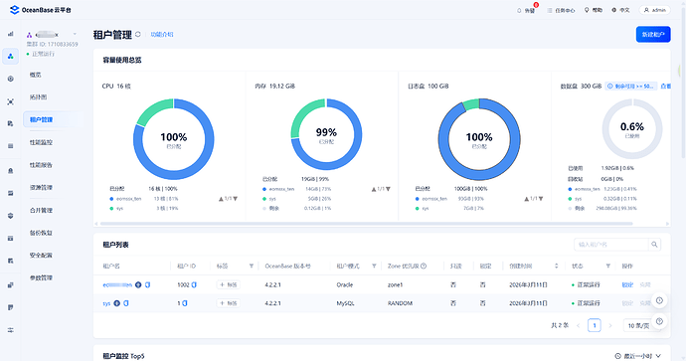Sort by 创建时间 column arrows

pyautogui.click(x=556, y=267)
